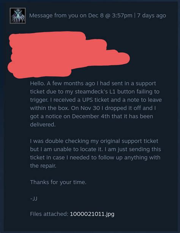Click the "Dec 8" date in header
This screenshot has width=180, height=233.
(x=96, y=16)
